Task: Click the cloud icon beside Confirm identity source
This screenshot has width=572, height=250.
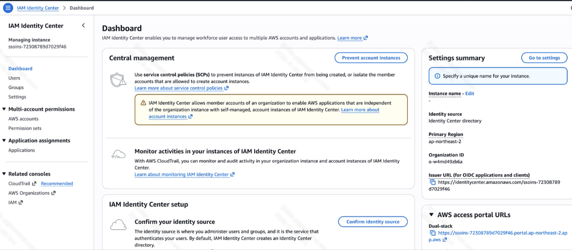Action: [x=118, y=224]
